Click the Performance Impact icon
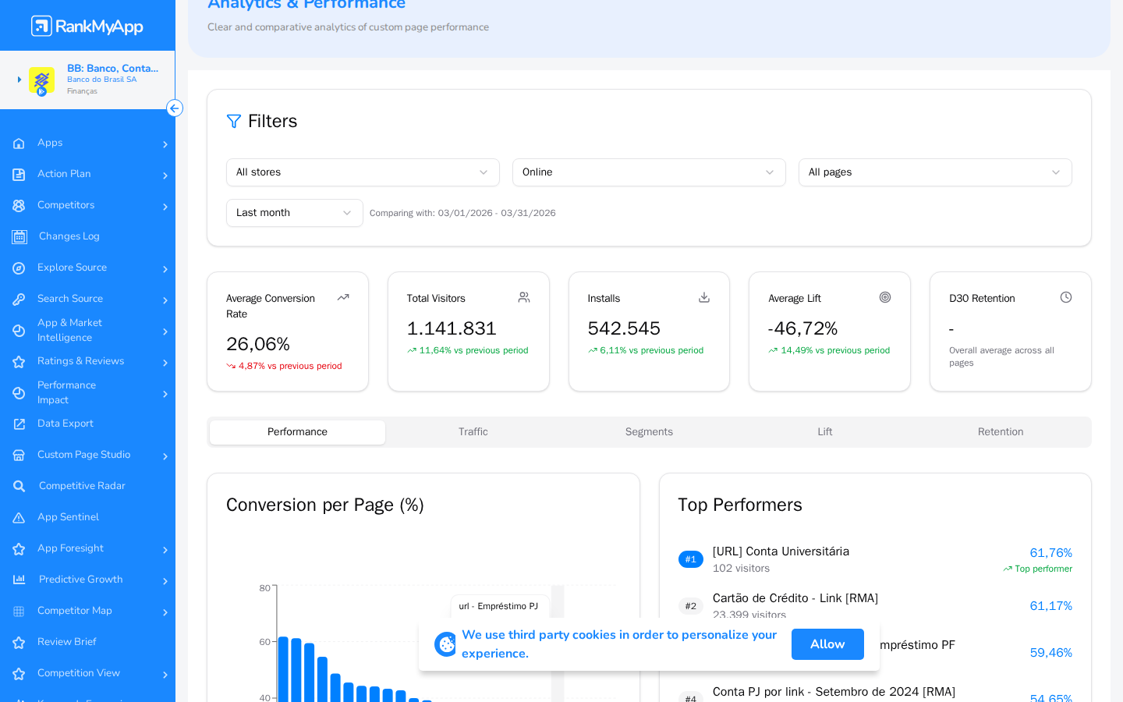This screenshot has height=702, width=1123. 19,393
